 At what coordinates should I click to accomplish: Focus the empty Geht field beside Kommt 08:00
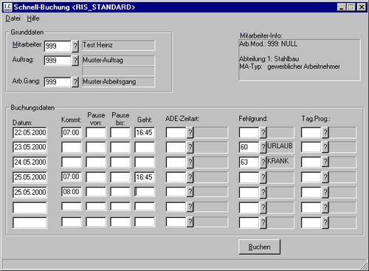tap(145, 192)
